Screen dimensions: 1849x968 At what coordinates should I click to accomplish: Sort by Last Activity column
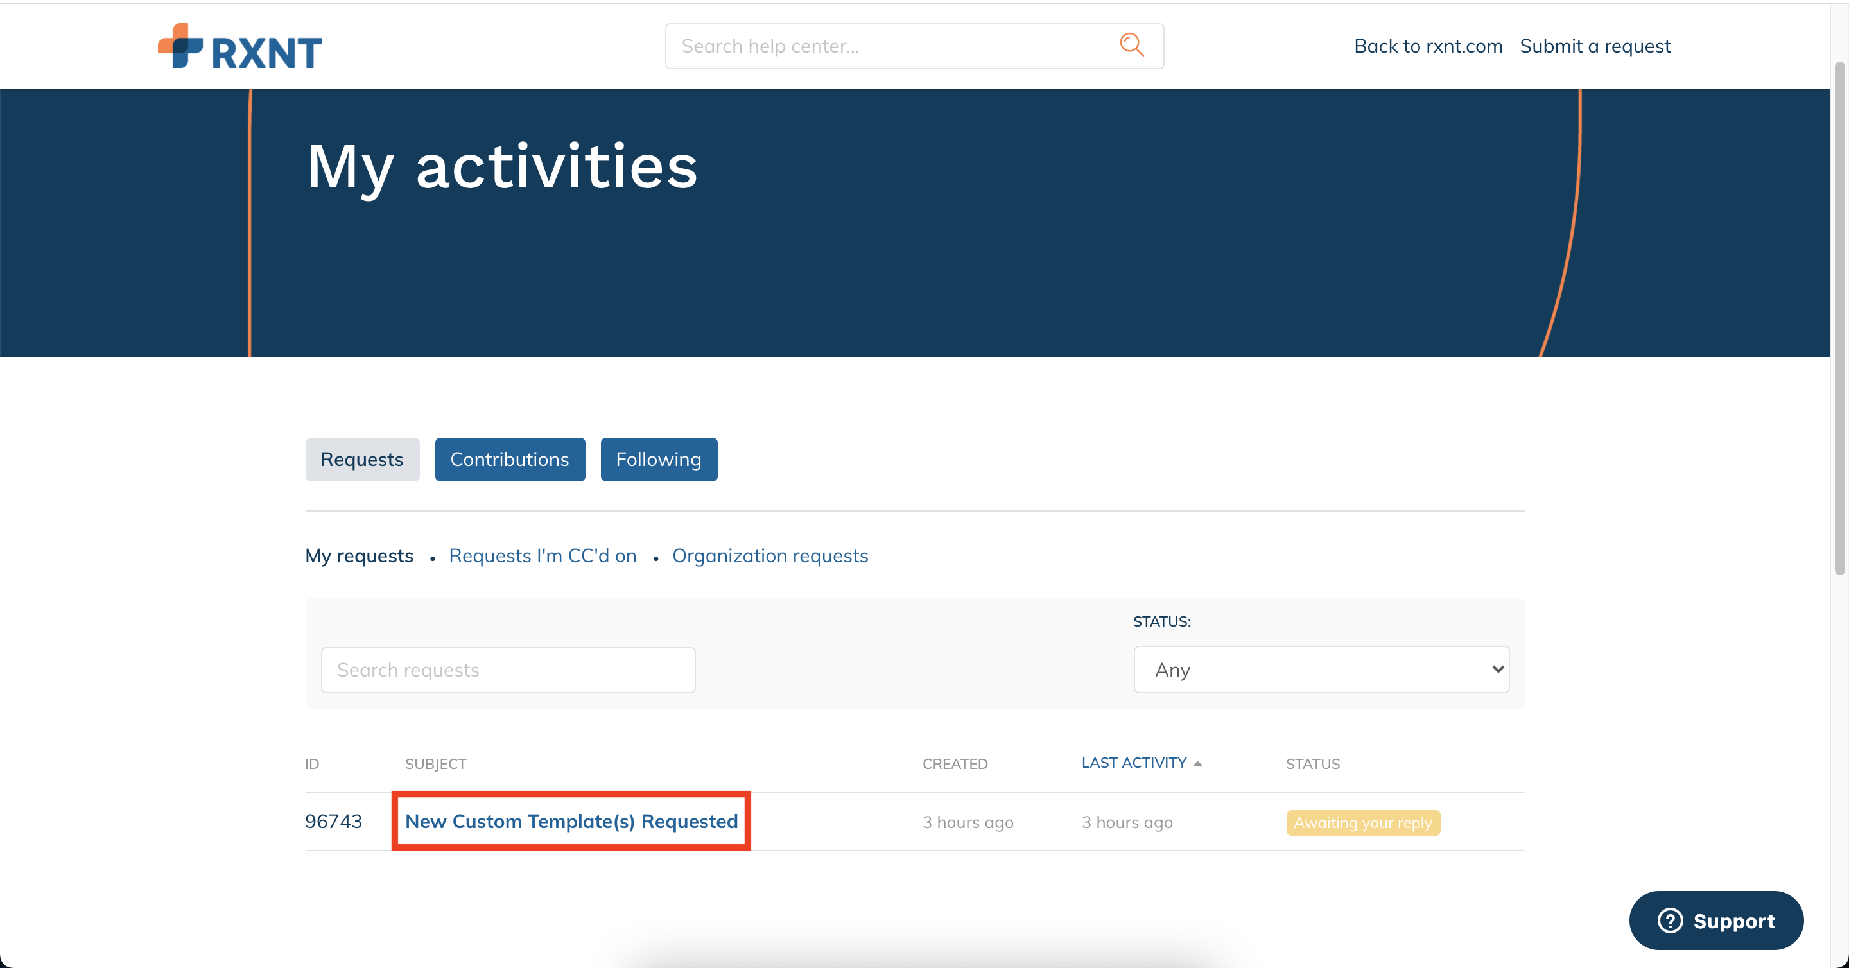[1133, 762]
